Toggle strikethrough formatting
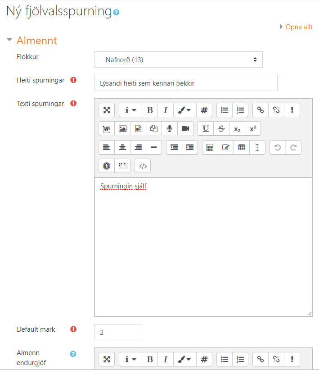 (x=221, y=128)
